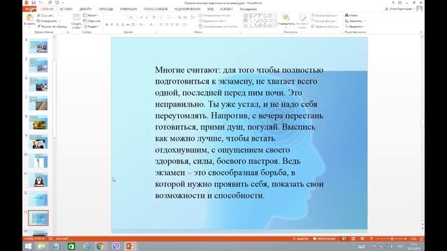Switch to the Анимация (Animations) tab
This screenshot has height=251, width=447.
pos(129,9)
